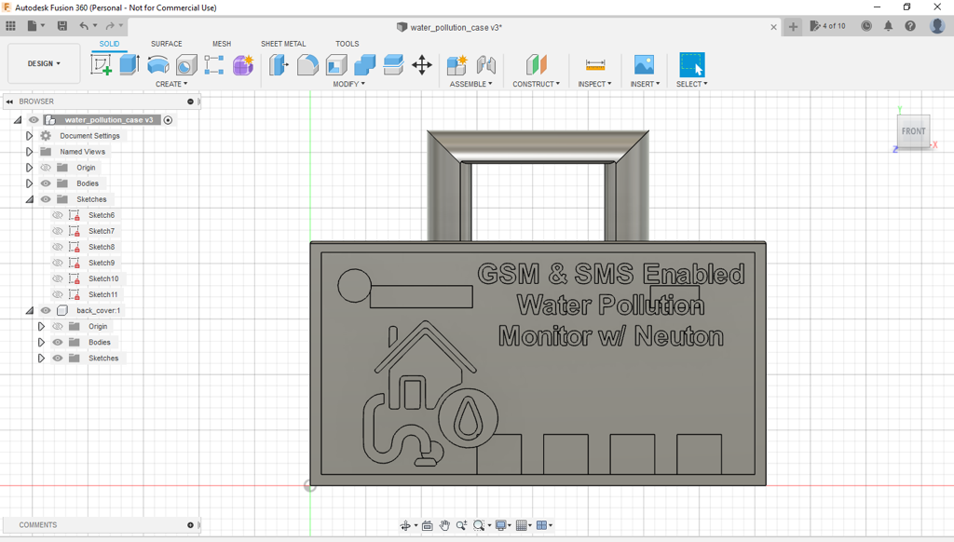Open the MODIFY menu dropdown
The height and width of the screenshot is (542, 954).
tap(348, 84)
